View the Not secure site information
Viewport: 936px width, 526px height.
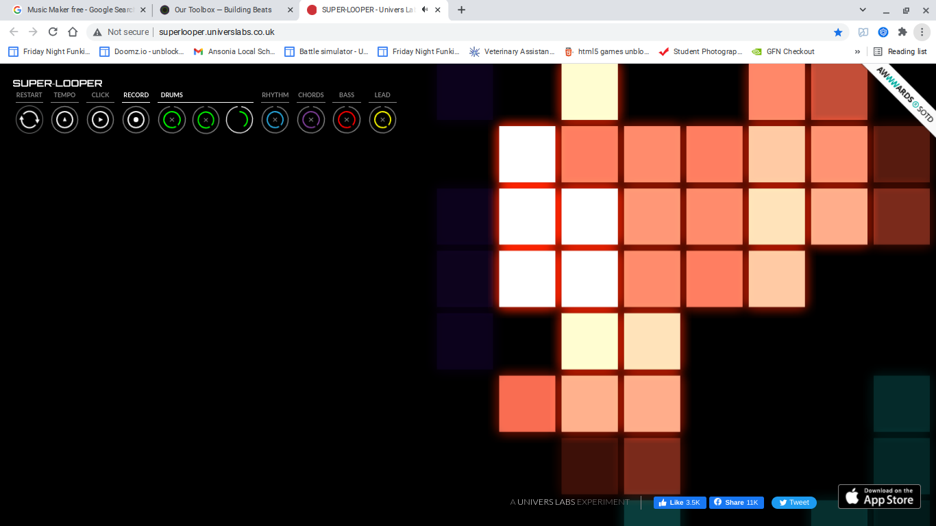(121, 32)
